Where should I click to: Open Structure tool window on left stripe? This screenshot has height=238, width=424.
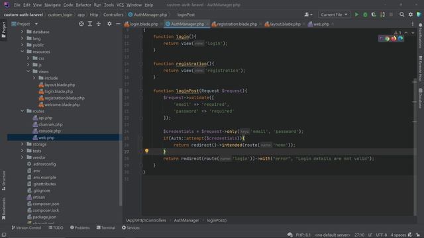pyautogui.click(x=3, y=180)
